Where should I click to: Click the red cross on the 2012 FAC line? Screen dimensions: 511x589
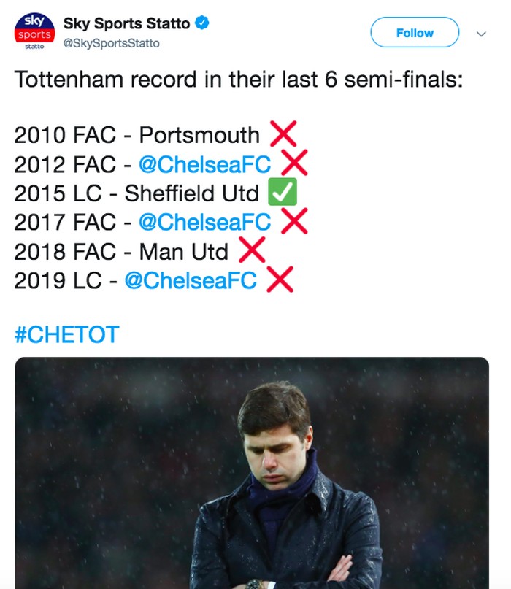pos(294,163)
